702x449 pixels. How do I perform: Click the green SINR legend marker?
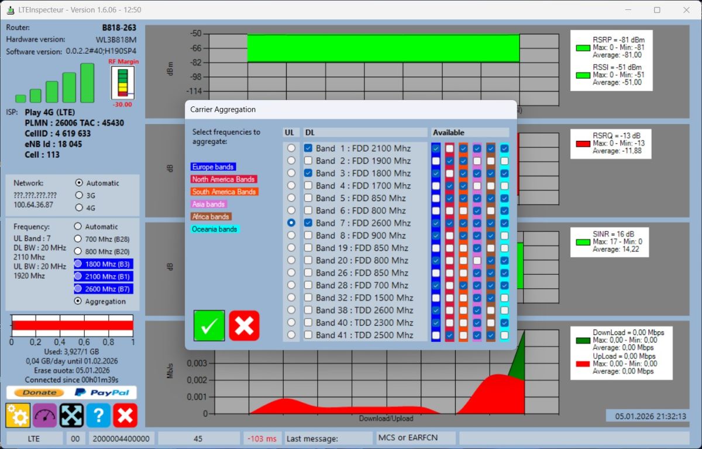pyautogui.click(x=583, y=242)
